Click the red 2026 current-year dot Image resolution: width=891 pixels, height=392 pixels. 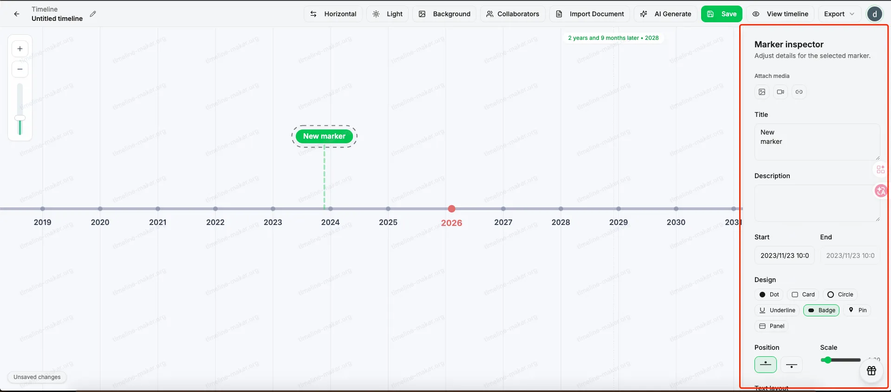pos(452,209)
